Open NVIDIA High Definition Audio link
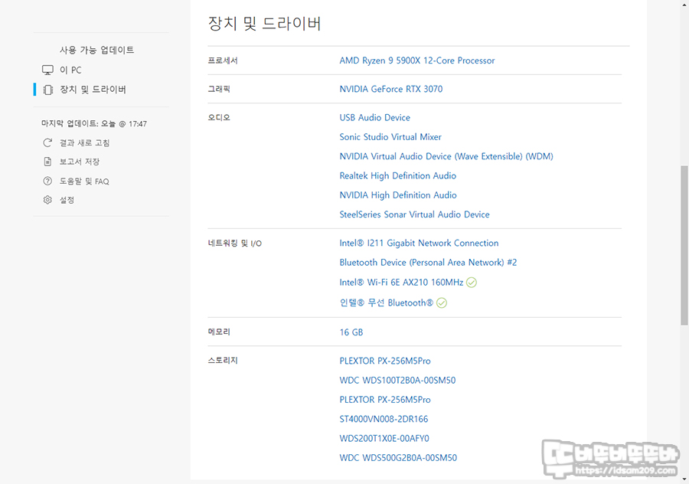Viewport: 689px width, 484px height. pyautogui.click(x=397, y=195)
